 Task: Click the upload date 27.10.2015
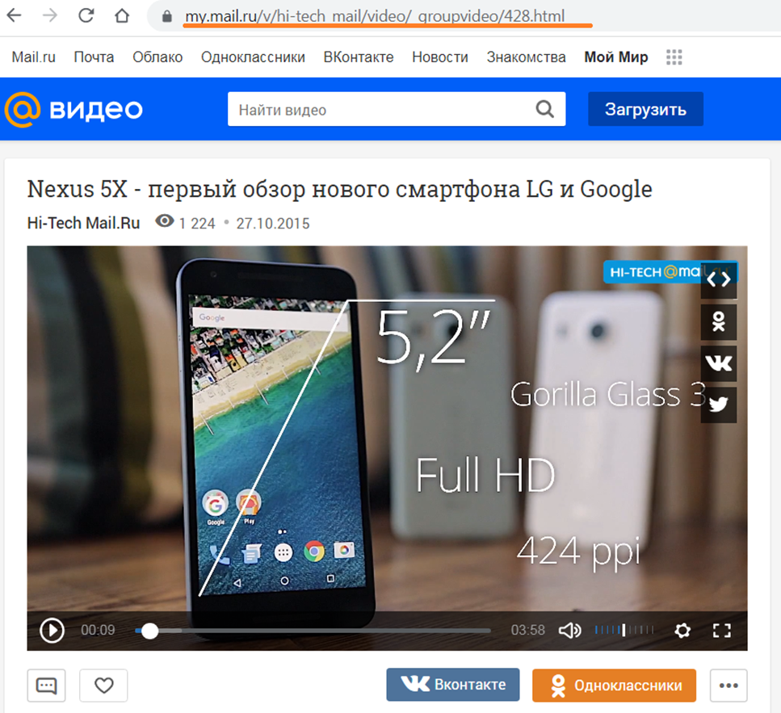tap(273, 224)
